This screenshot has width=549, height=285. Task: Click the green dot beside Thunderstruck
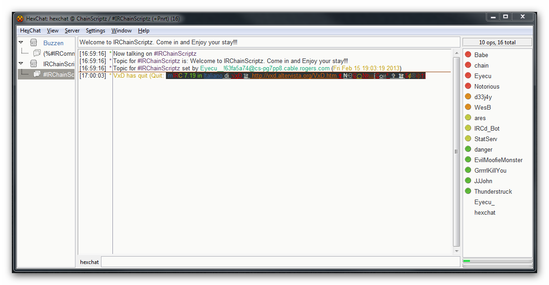pyautogui.click(x=468, y=191)
